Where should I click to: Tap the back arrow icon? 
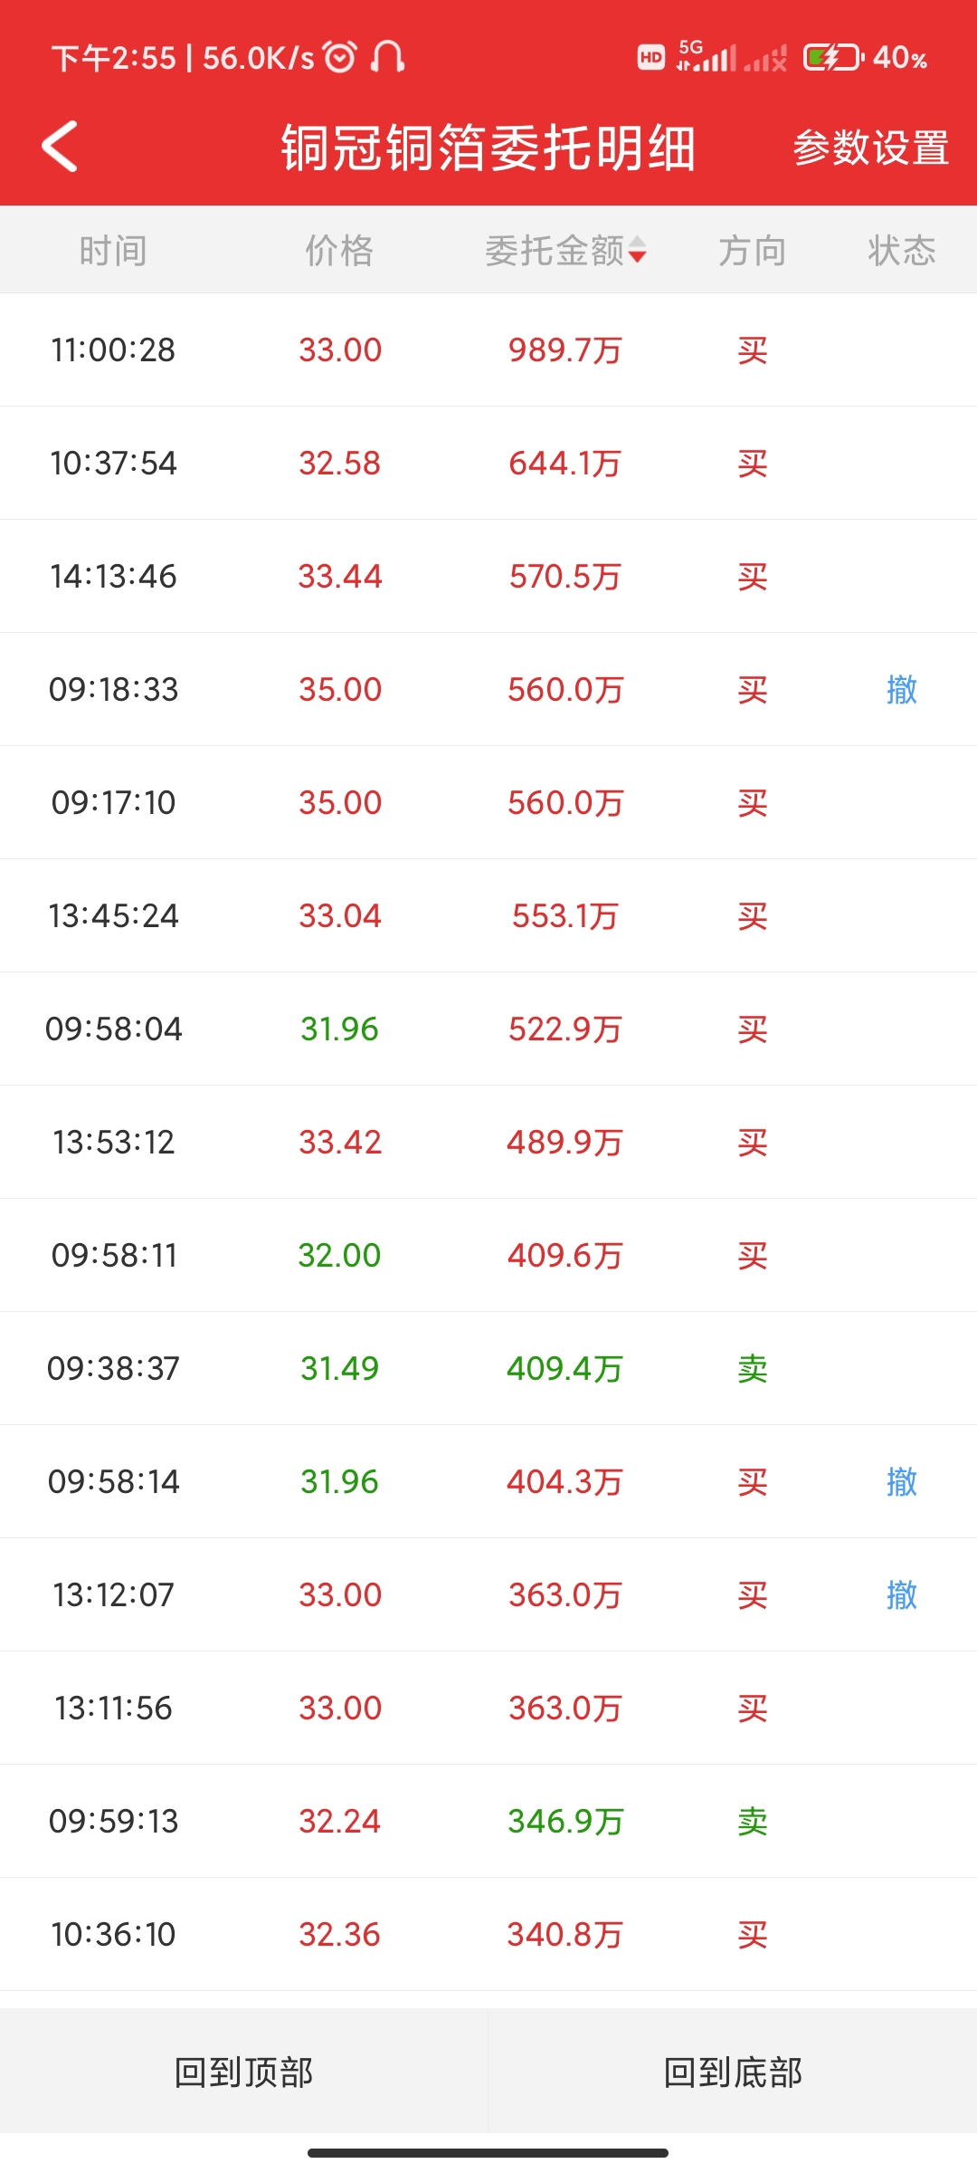[61, 147]
